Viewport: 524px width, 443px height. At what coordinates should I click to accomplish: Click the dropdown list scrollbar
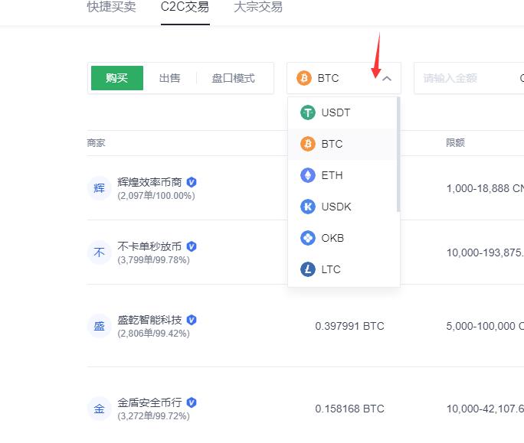click(398, 155)
